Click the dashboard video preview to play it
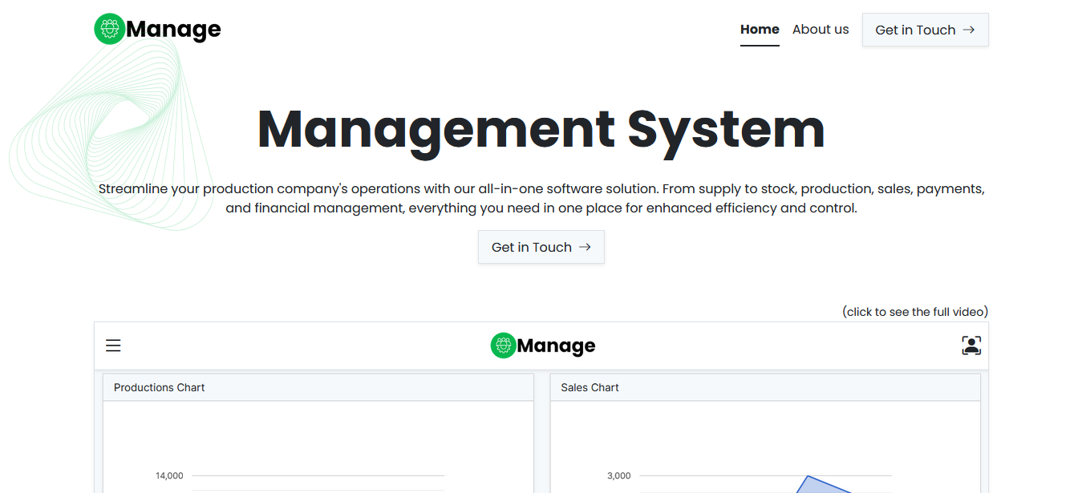The height and width of the screenshot is (493, 1082). (542, 441)
